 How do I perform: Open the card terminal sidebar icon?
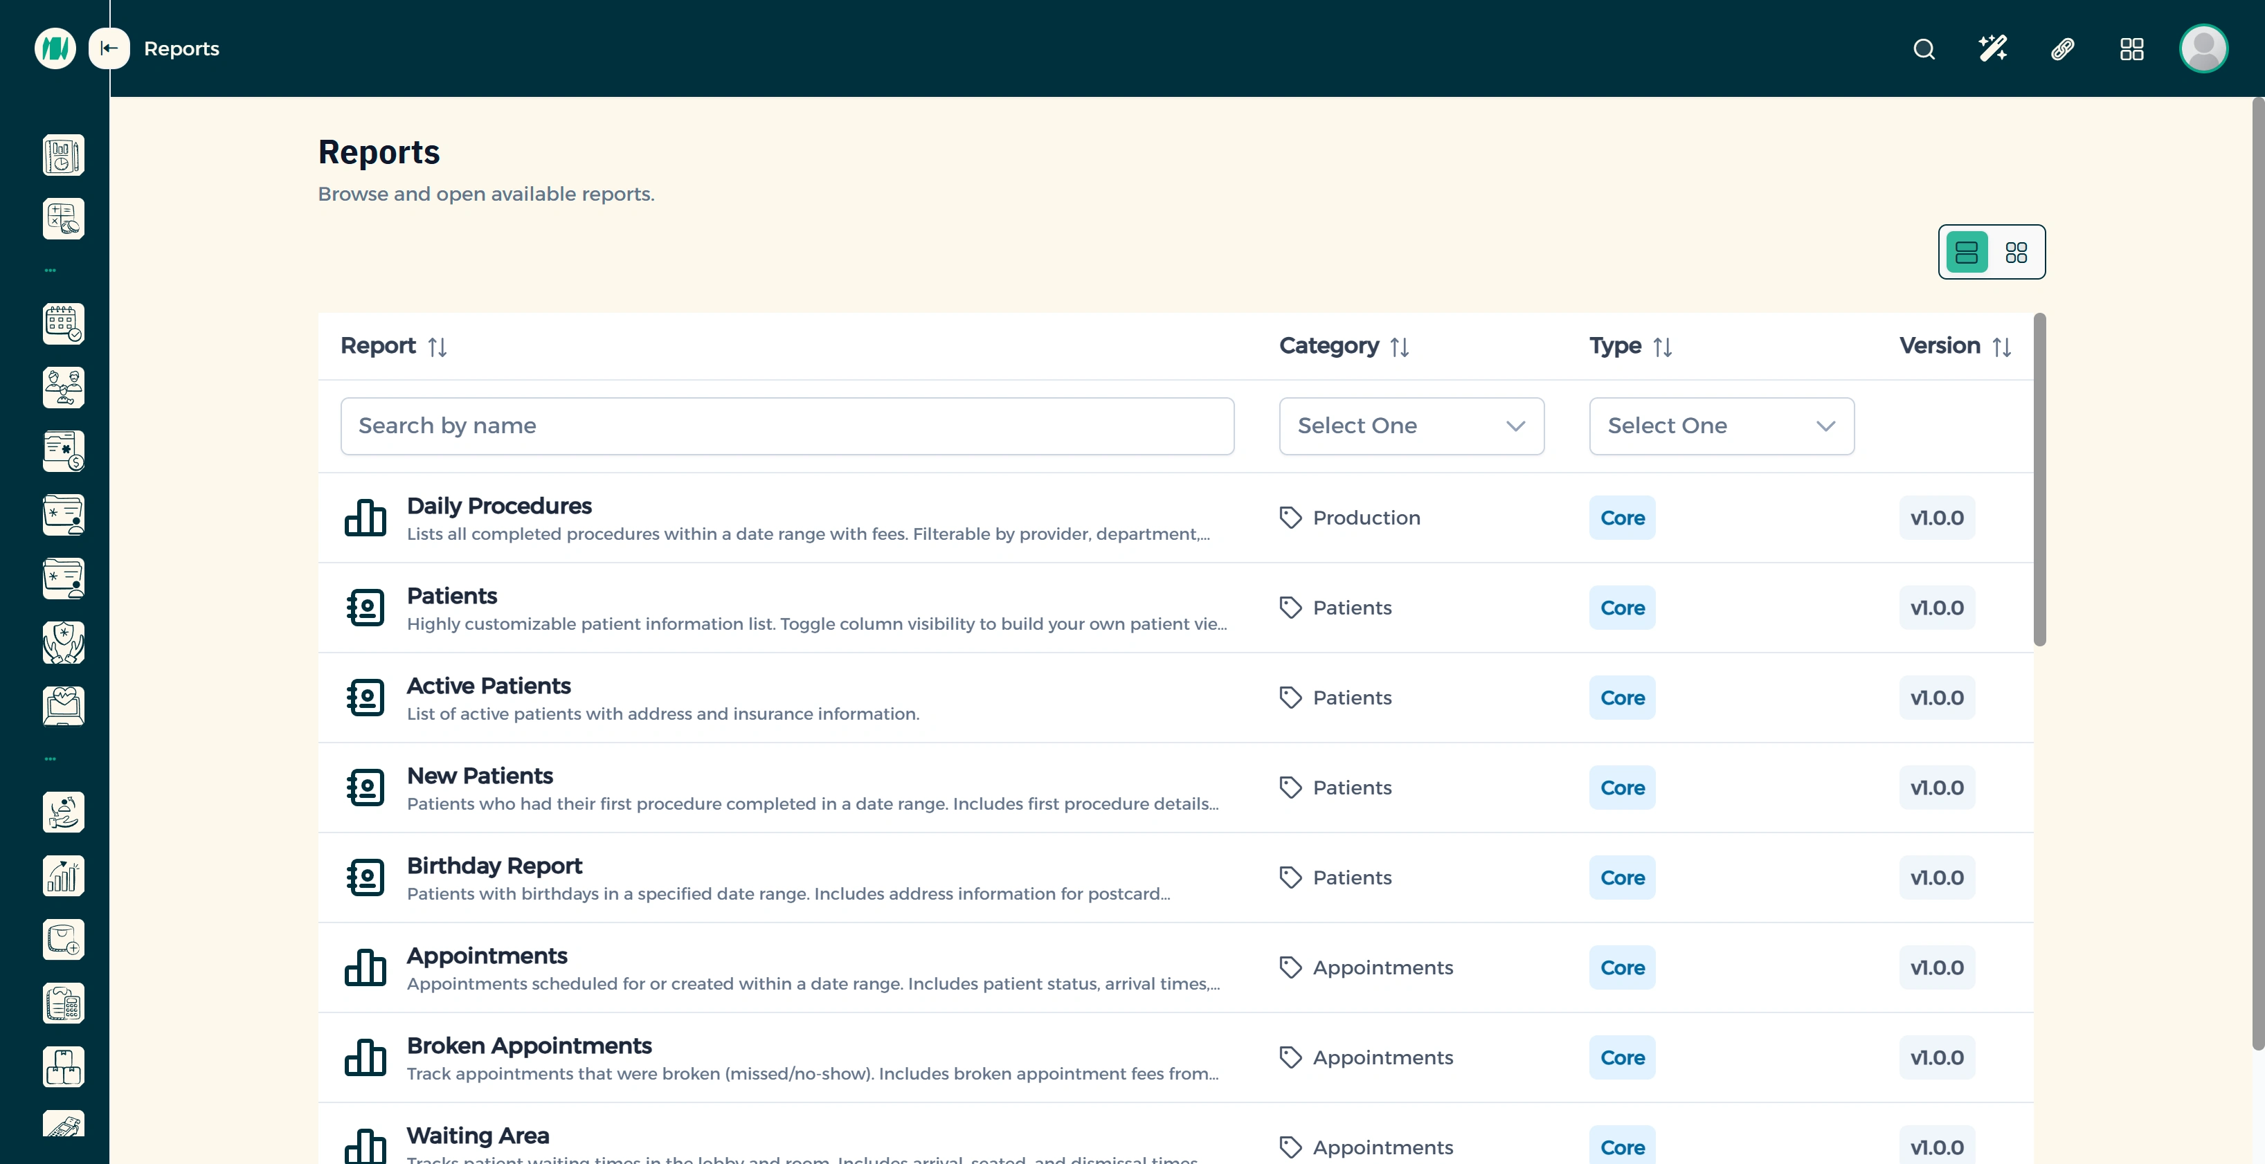pyautogui.click(x=63, y=1124)
